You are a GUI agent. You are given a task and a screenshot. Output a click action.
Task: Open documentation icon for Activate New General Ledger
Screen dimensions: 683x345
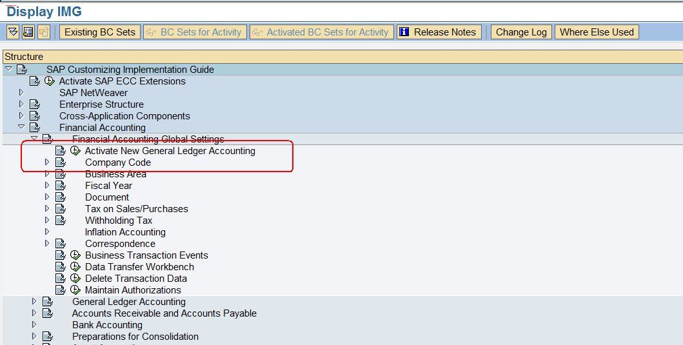point(61,151)
